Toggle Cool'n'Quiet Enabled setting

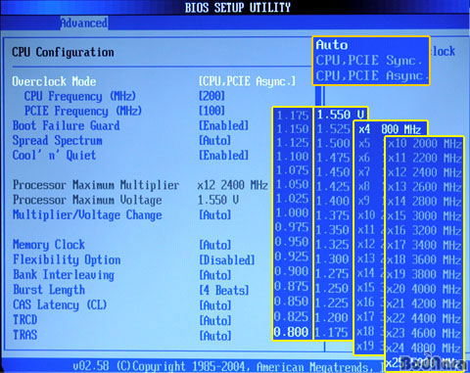coord(224,155)
